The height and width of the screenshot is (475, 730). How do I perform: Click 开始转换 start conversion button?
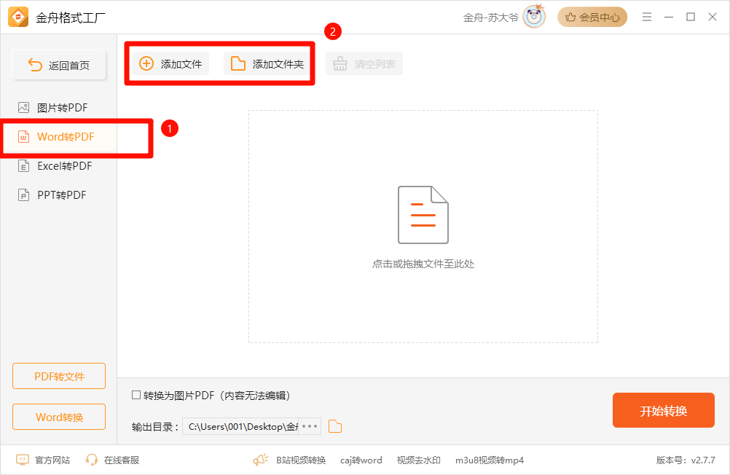click(x=664, y=410)
